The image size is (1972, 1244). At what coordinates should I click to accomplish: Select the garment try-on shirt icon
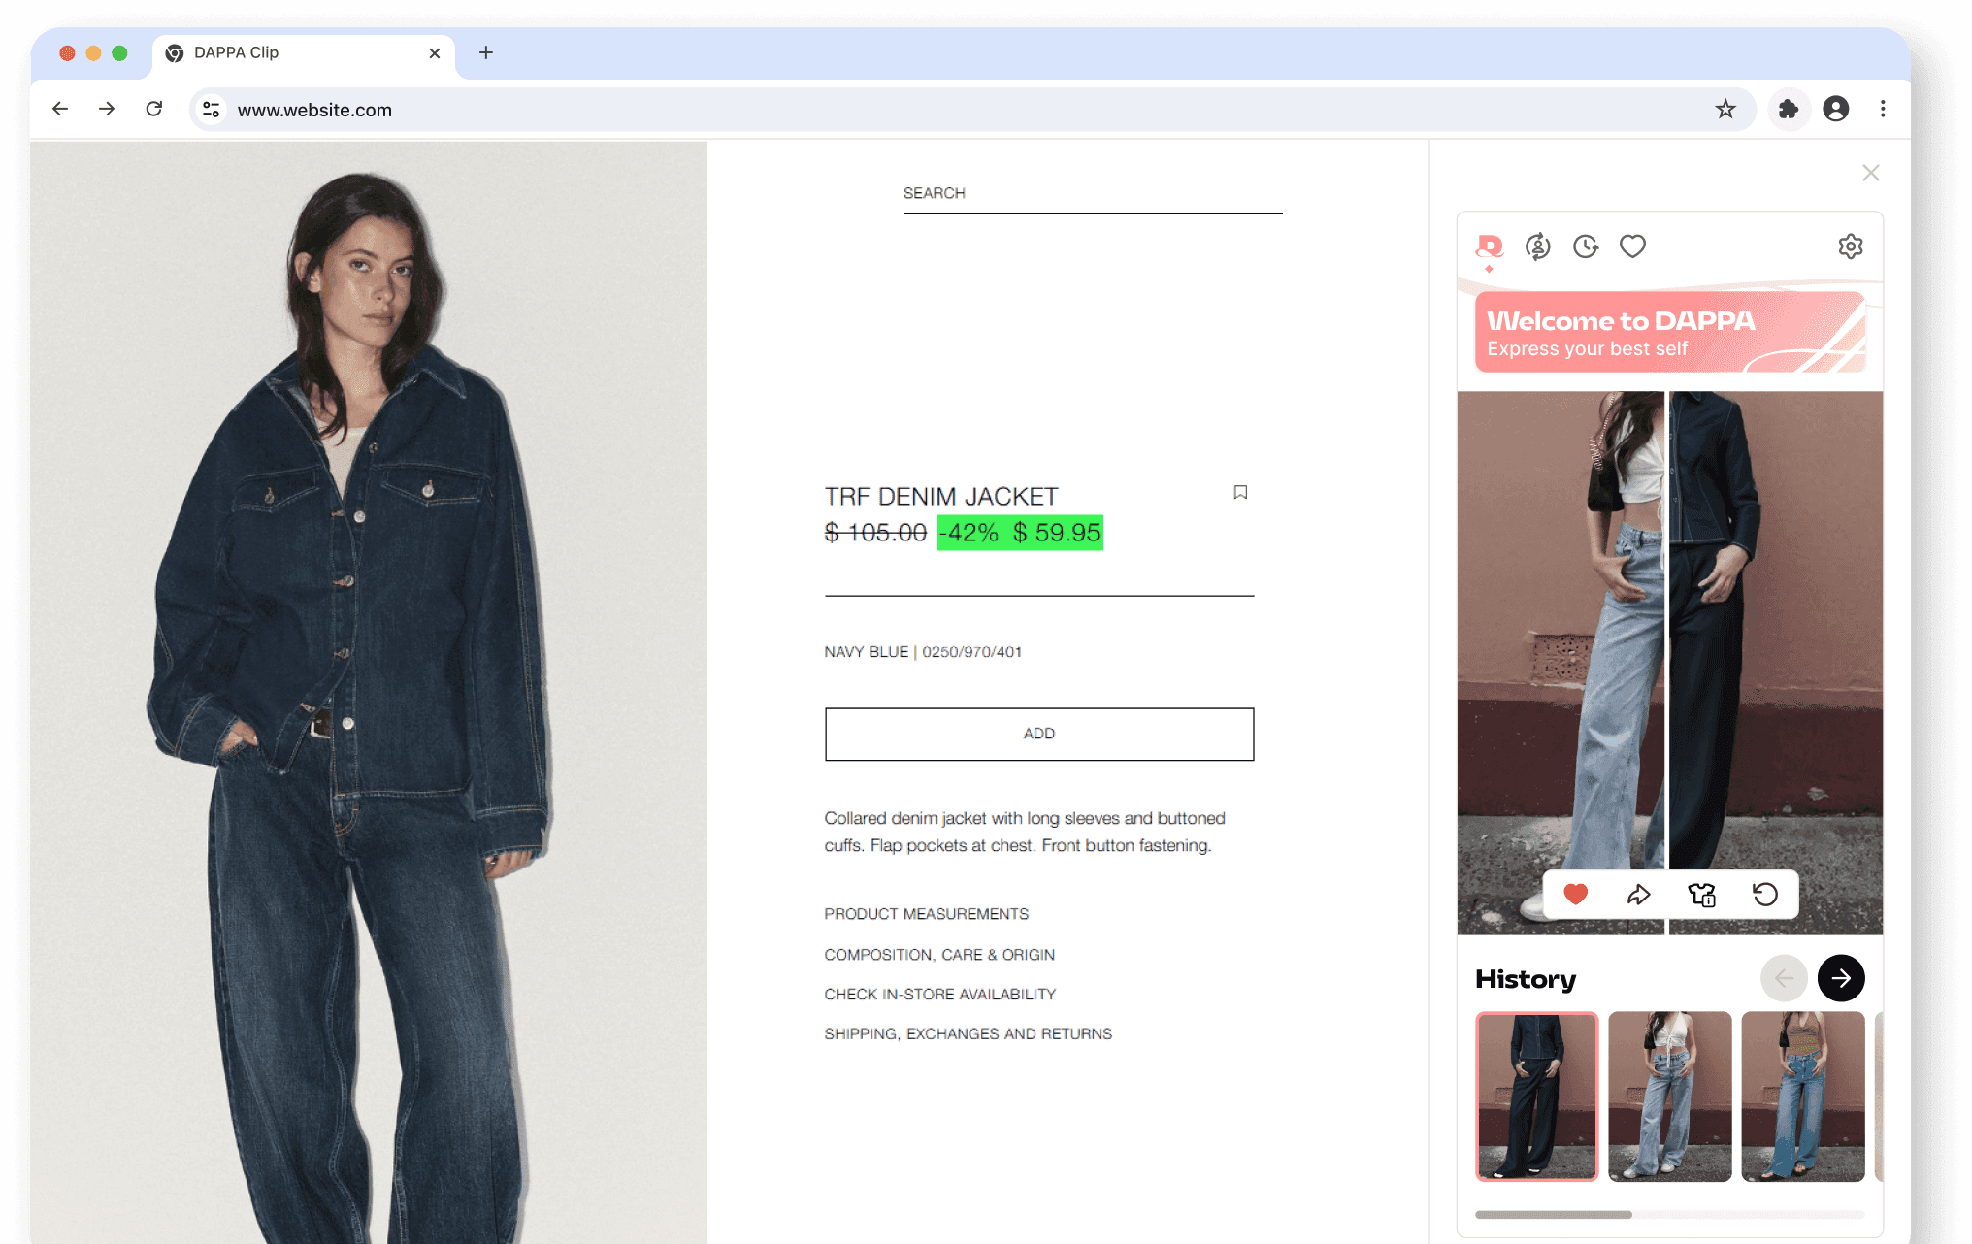coord(1702,895)
